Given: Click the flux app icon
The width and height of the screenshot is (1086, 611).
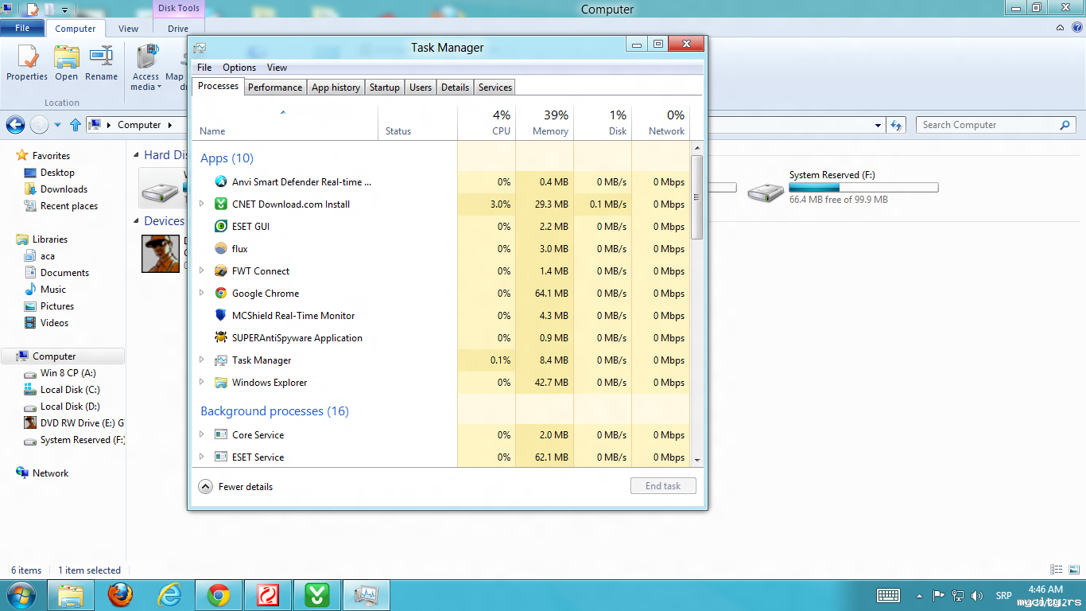Looking at the screenshot, I should tap(221, 249).
